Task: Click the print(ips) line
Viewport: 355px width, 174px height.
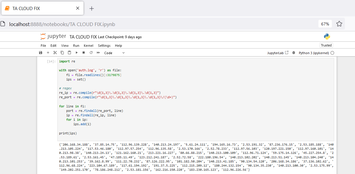Action: pos(68,133)
